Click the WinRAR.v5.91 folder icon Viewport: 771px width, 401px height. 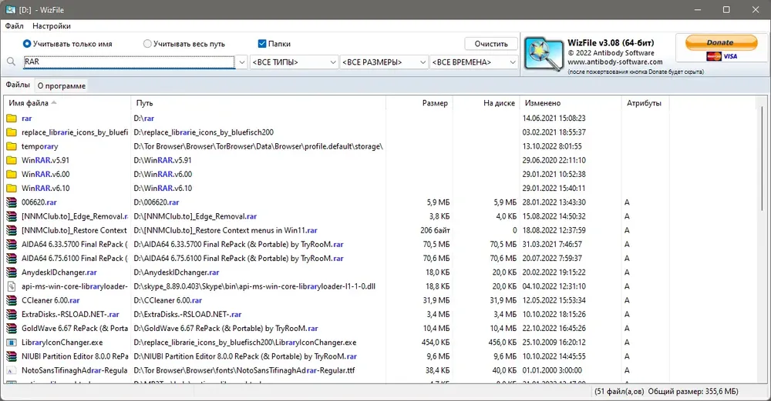pyautogui.click(x=12, y=161)
